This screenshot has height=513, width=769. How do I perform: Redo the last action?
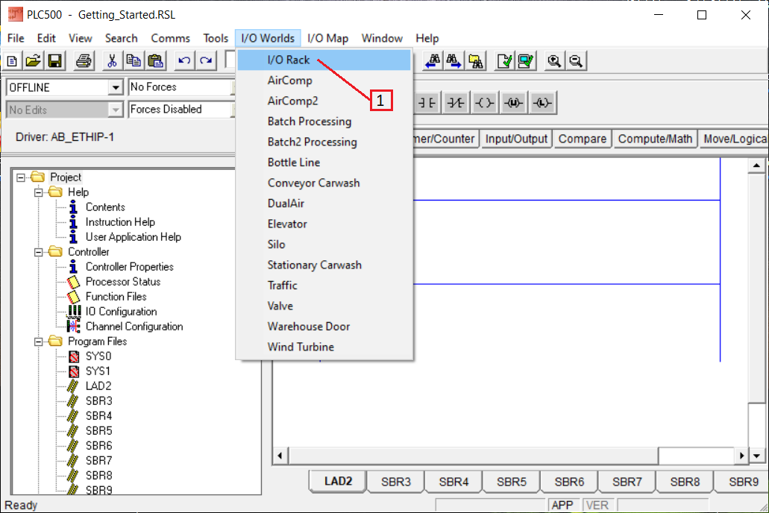tap(206, 61)
